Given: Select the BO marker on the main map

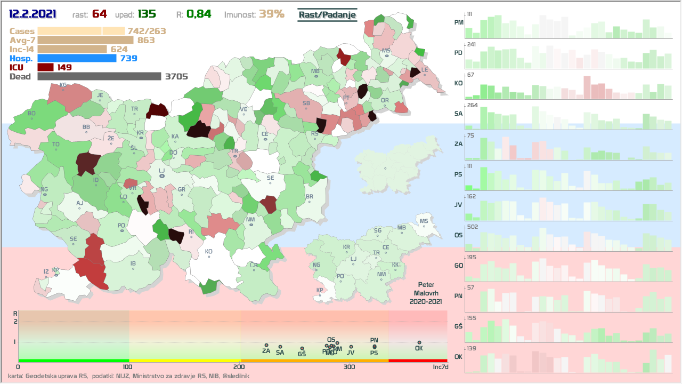Looking at the screenshot, I should coord(32,117).
